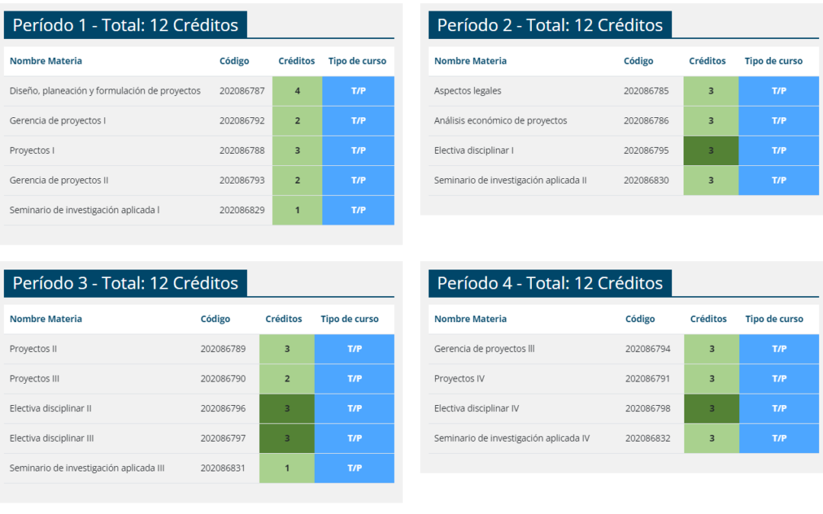Image resolution: width=823 pixels, height=514 pixels.
Task: Click the Período 1 - Total: 12 Créditos heading
Action: [126, 25]
